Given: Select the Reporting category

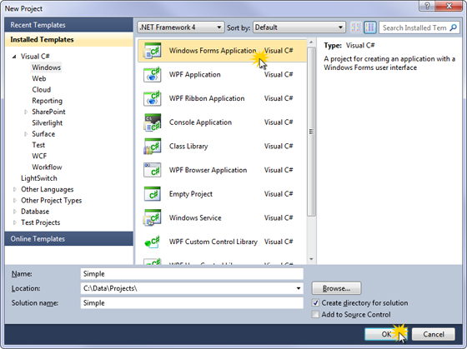Looking at the screenshot, I should tap(47, 101).
